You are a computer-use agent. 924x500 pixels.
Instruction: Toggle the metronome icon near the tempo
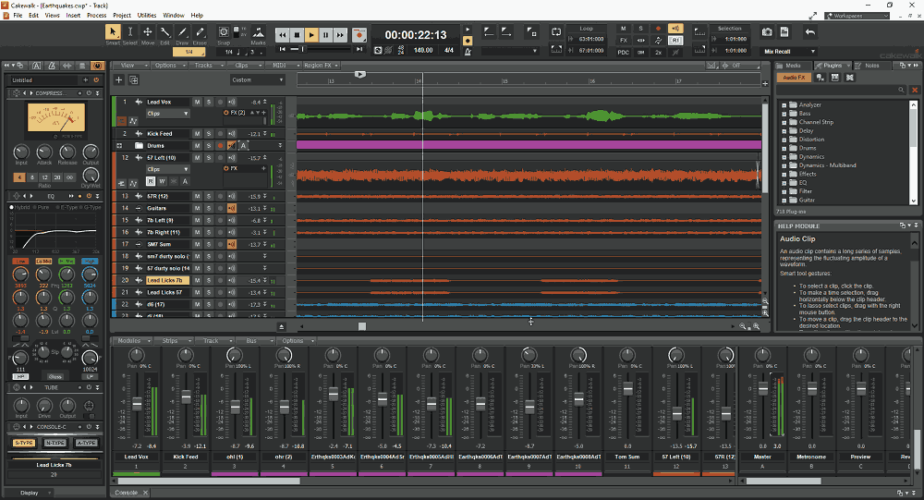468,52
